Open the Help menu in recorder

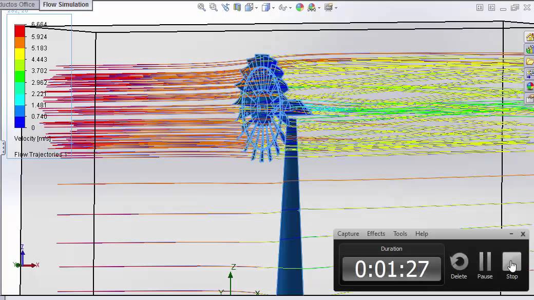click(422, 234)
